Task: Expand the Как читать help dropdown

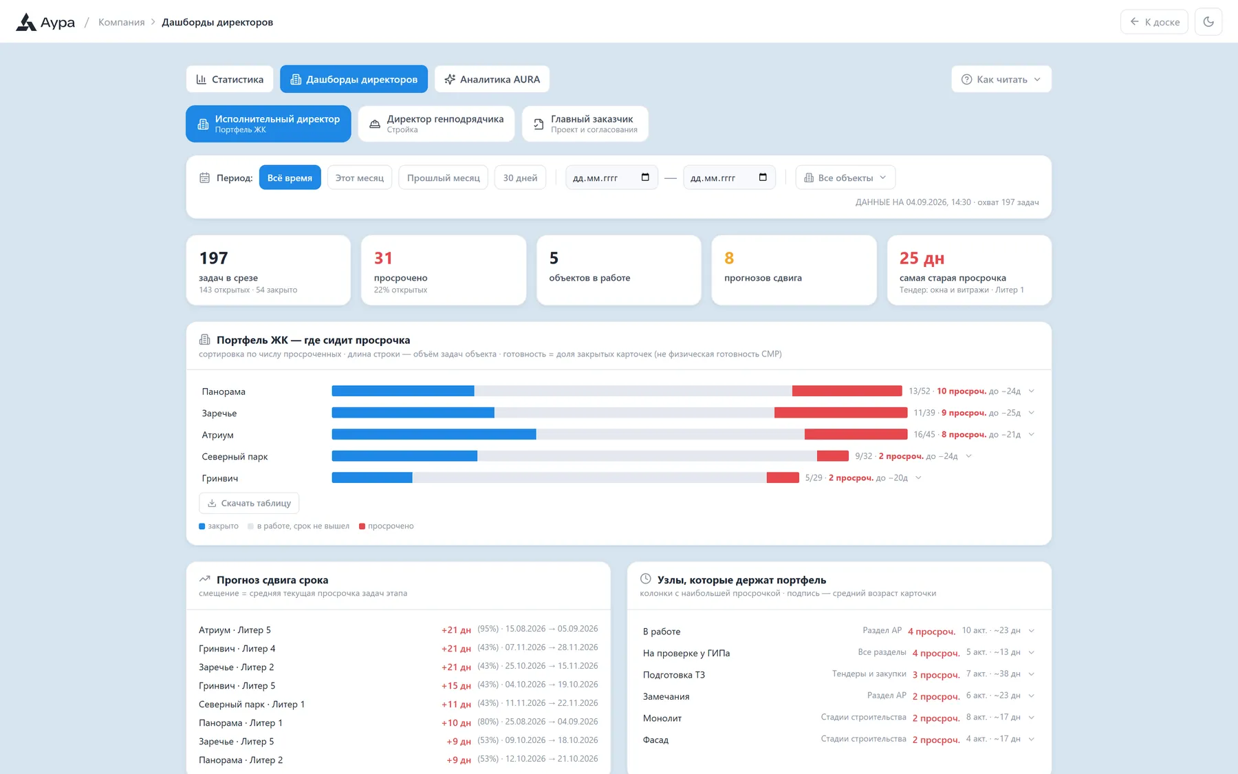Action: coord(1001,79)
